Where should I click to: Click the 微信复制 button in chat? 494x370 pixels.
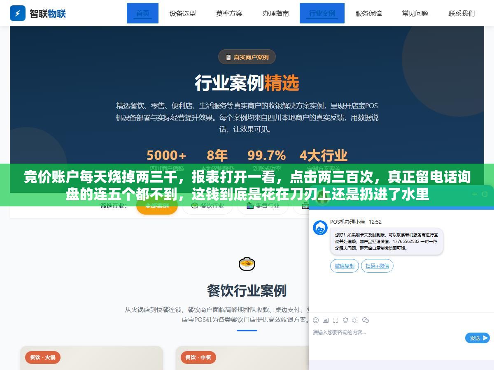tap(345, 266)
